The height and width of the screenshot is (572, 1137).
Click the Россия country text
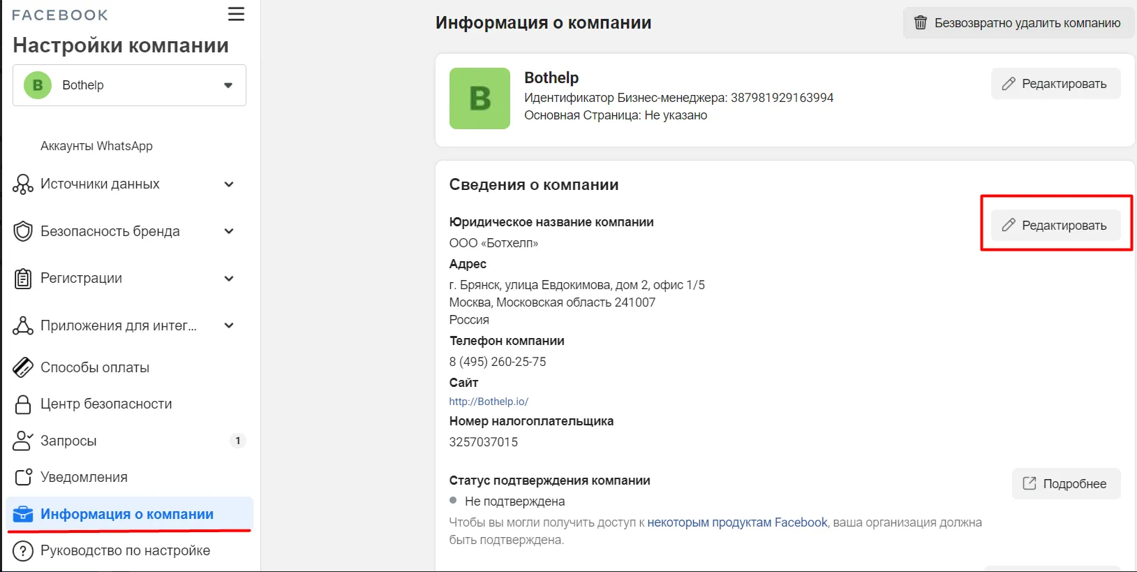(x=469, y=320)
